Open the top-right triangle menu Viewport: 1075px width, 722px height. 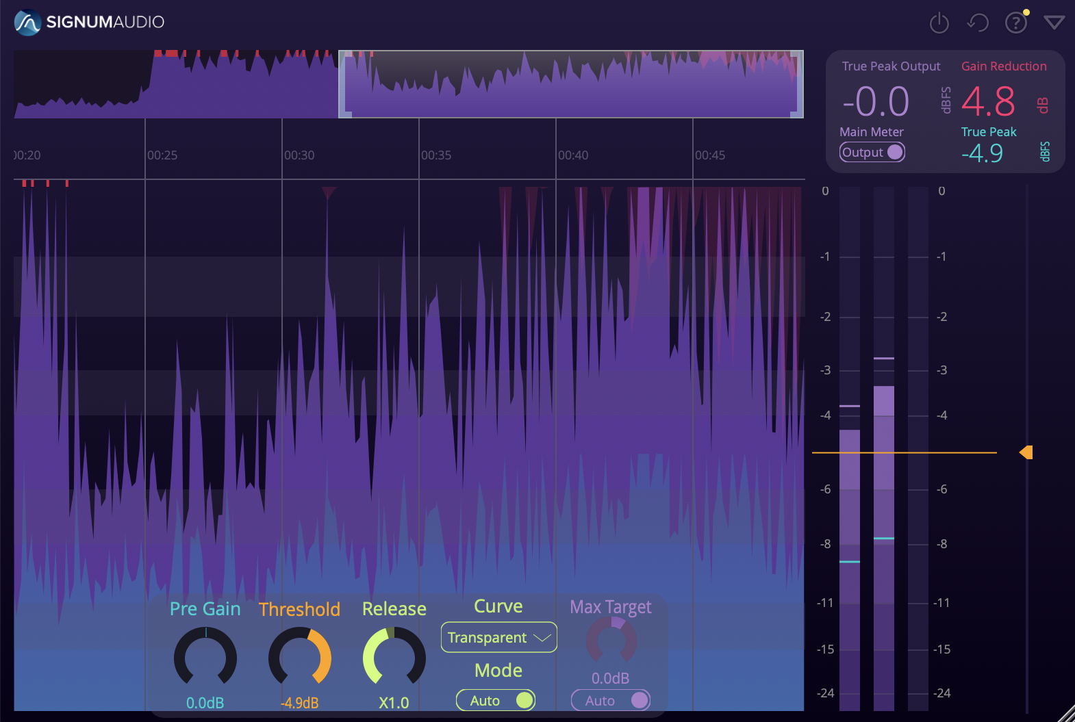point(1054,23)
